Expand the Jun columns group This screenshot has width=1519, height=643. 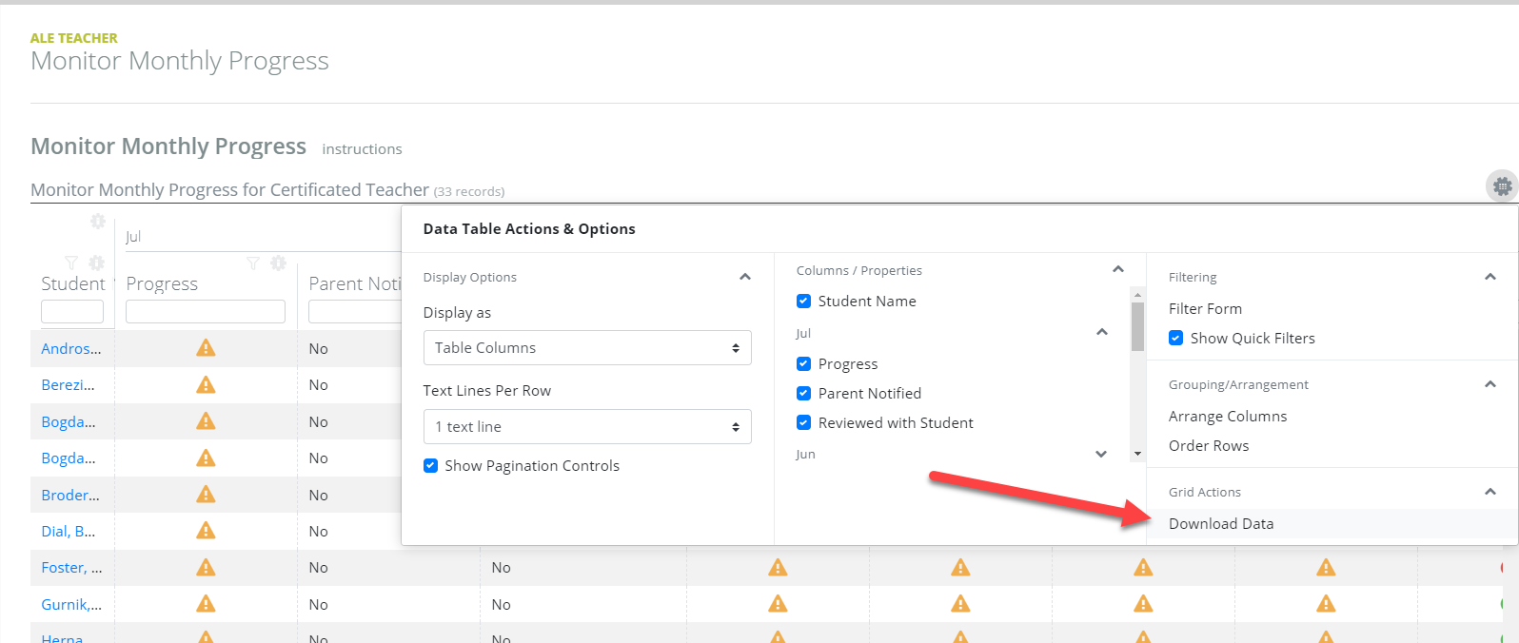(x=1101, y=455)
